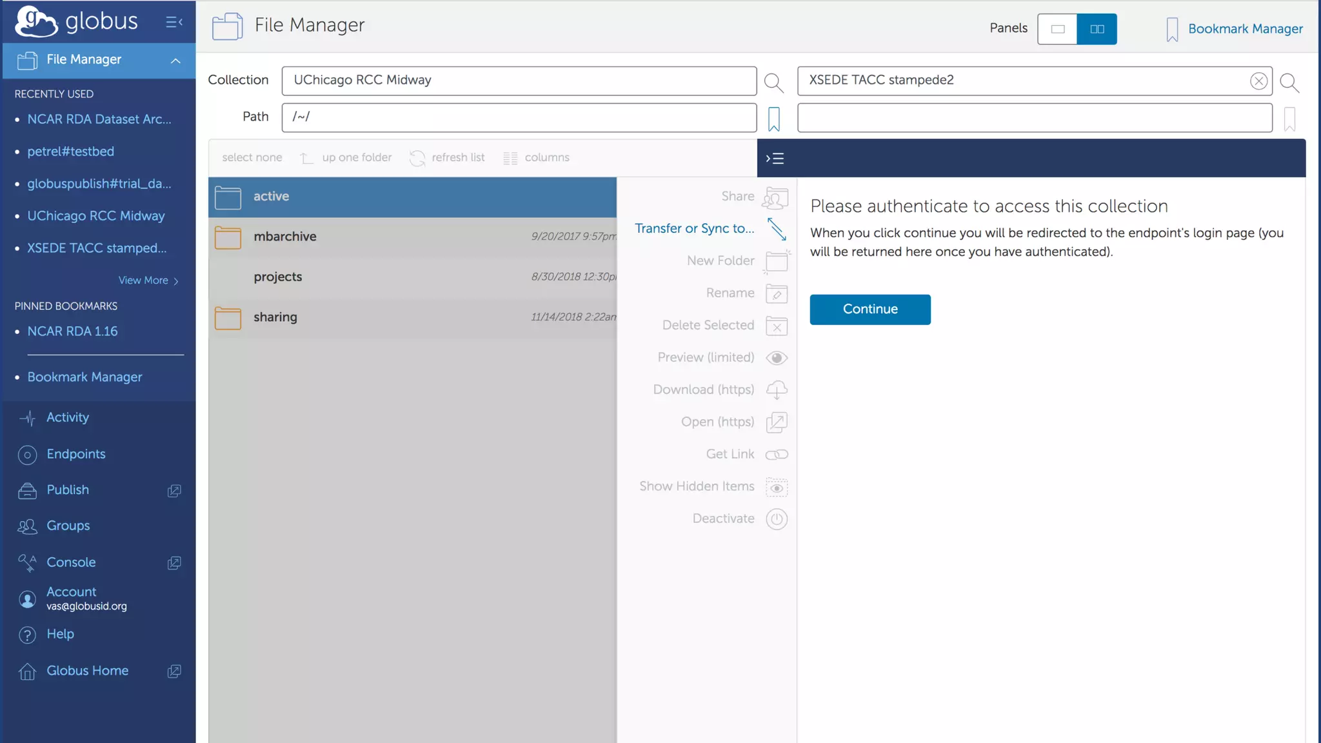This screenshot has height=743, width=1321.
Task: Open the Groups page from the sidebar
Action: click(68, 526)
